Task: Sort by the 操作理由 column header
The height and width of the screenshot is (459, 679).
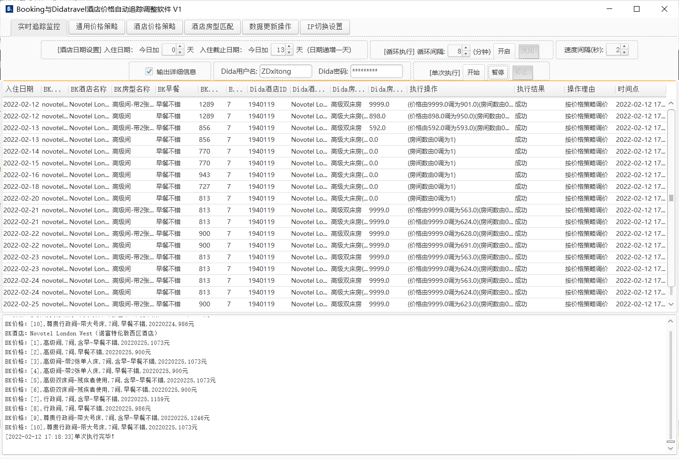Action: [589, 89]
